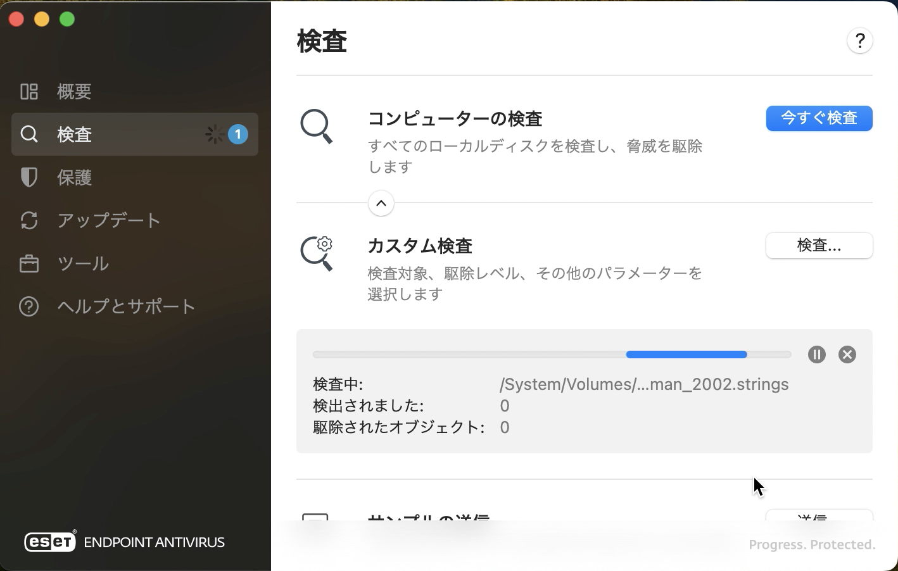This screenshot has height=571, width=898.
Task: Click the scan badge showing 1
Action: [238, 134]
